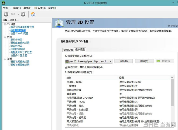Image resolution: width=178 pixels, height=130 pixels.
Task: Open the 帮助(H) menu
Action: click(52, 8)
